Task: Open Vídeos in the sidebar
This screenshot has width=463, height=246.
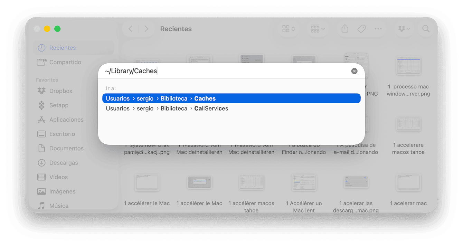Action: tap(74, 177)
